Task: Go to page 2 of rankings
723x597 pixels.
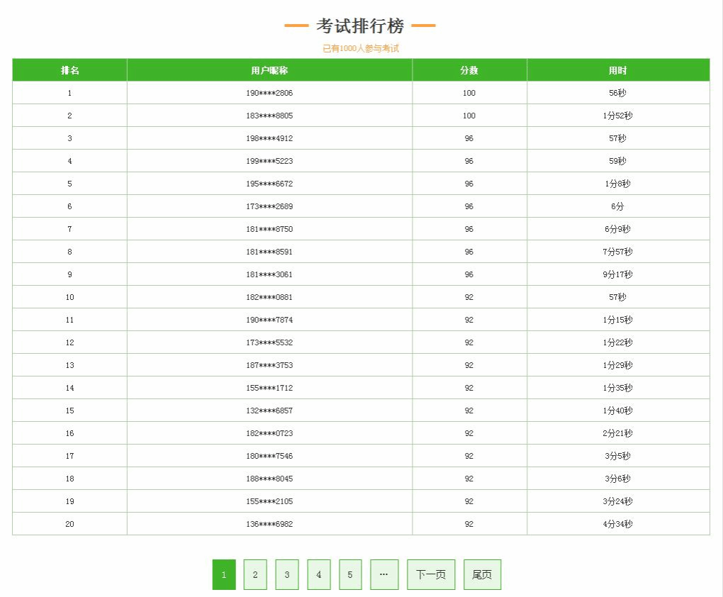Action: [x=255, y=574]
